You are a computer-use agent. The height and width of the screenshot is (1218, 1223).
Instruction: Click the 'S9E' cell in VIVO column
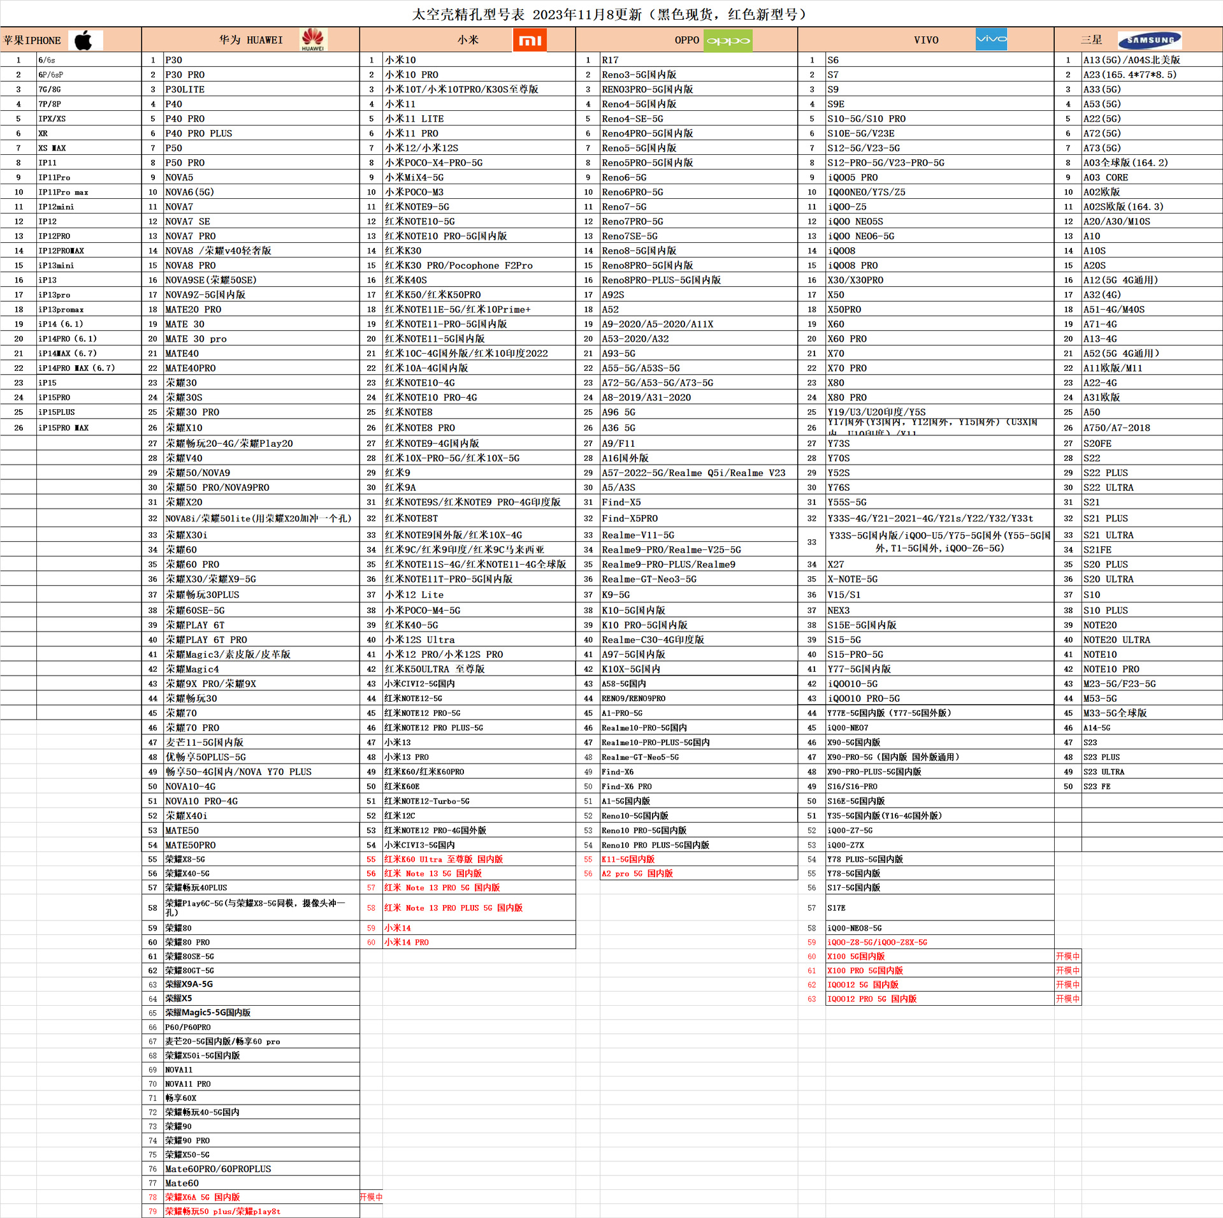tap(940, 104)
